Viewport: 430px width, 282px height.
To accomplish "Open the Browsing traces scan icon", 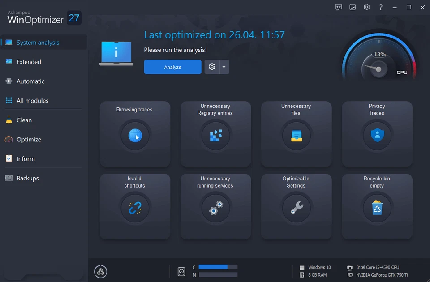I will pyautogui.click(x=134, y=135).
